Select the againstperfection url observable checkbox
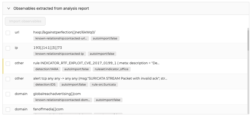Viewport: 251px width, 116px height. pyautogui.click(x=8, y=33)
